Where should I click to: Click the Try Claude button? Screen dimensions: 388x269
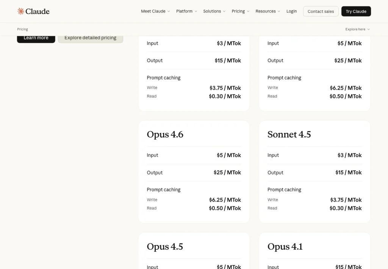click(x=356, y=11)
